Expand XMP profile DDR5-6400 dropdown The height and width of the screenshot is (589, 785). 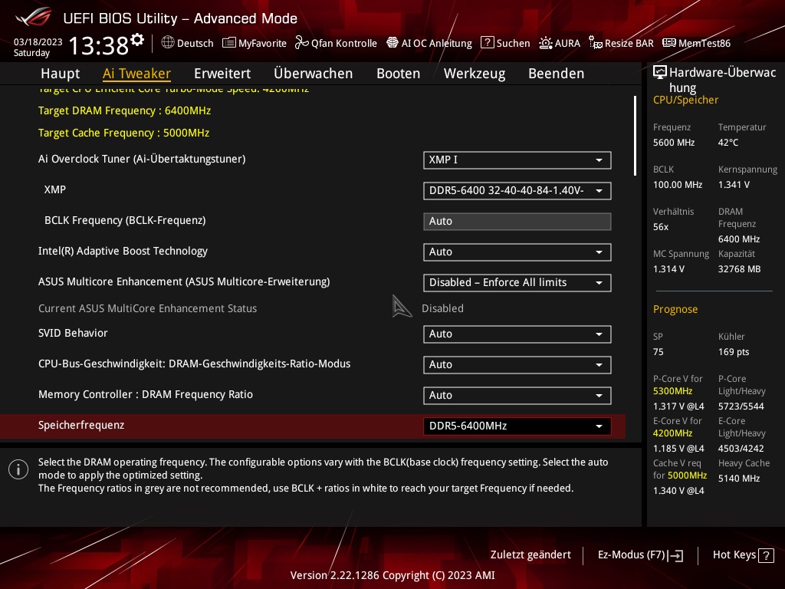[x=517, y=190]
